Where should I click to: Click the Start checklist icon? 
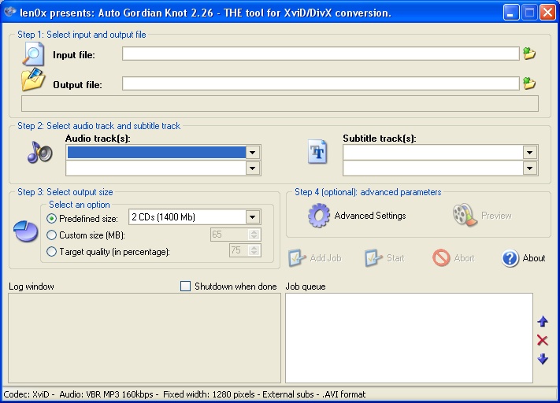pos(373,257)
